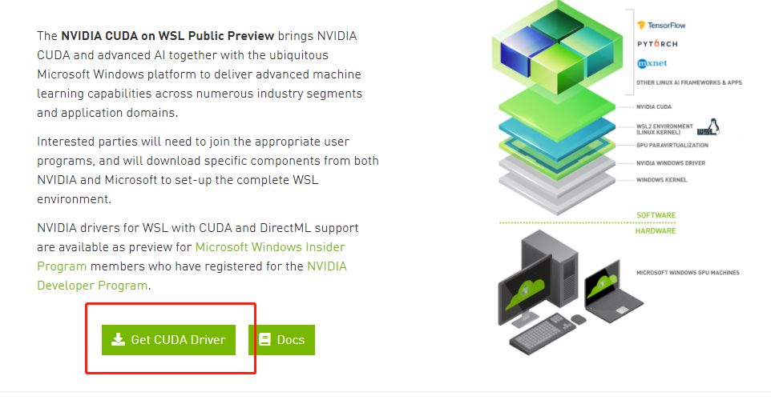Viewport: 771px width, 408px height.
Task: Click the NVIDIA Windows Driver label
Action: pyautogui.click(x=671, y=163)
